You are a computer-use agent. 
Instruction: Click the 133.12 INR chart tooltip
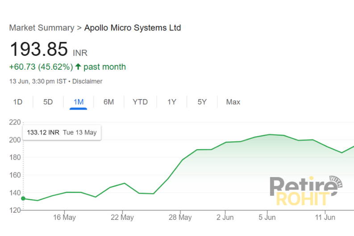(x=62, y=132)
